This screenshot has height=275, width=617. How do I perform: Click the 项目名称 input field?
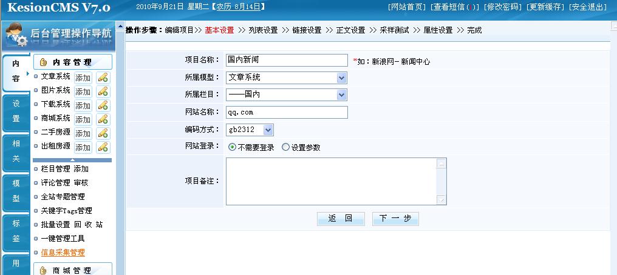point(287,60)
